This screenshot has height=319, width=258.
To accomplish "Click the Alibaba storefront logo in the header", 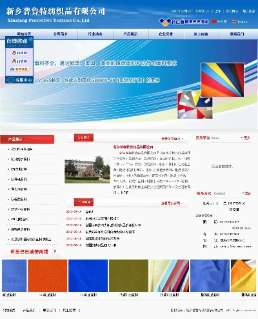I will (x=184, y=21).
